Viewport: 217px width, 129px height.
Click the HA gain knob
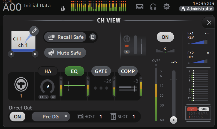click(47, 87)
